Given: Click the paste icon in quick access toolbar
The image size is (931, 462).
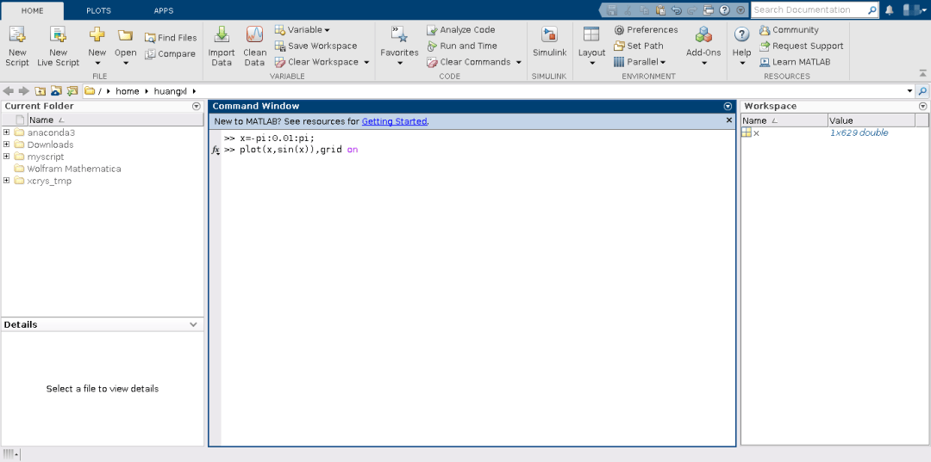Looking at the screenshot, I should coord(660,10).
